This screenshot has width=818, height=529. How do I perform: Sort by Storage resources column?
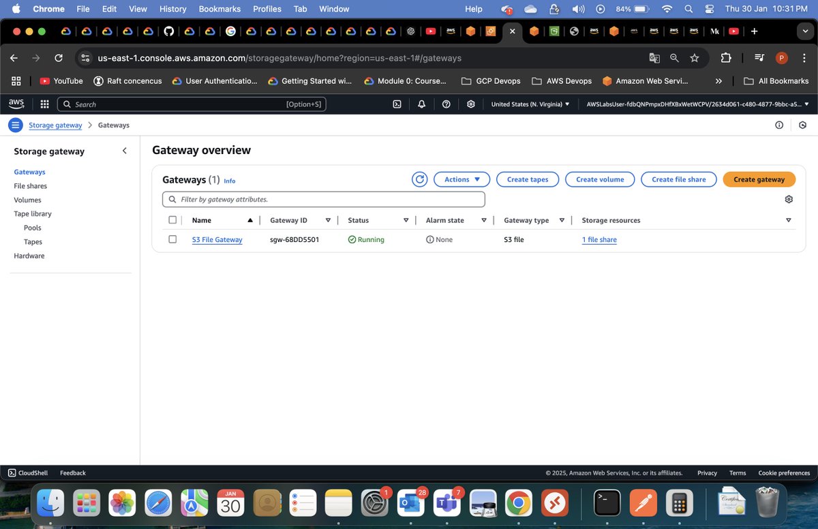tap(789, 220)
